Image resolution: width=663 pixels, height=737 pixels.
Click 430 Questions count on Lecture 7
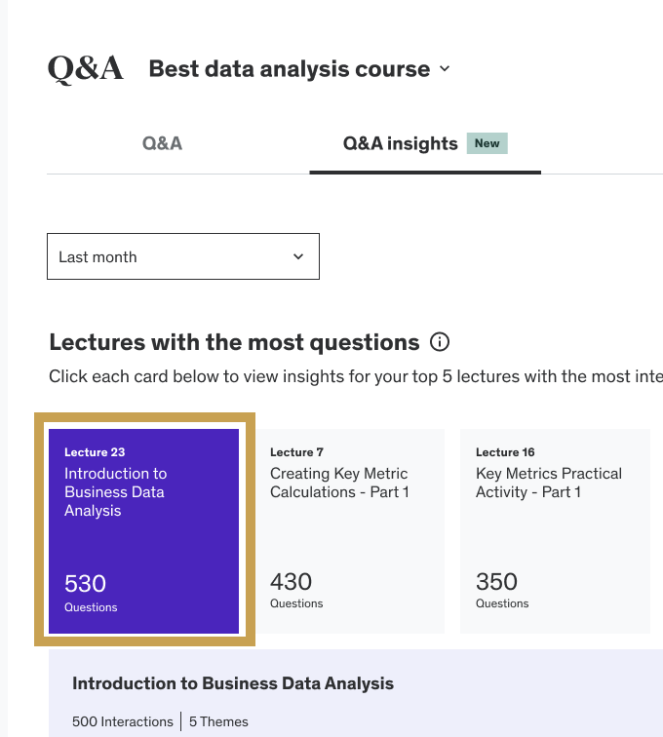(x=296, y=590)
